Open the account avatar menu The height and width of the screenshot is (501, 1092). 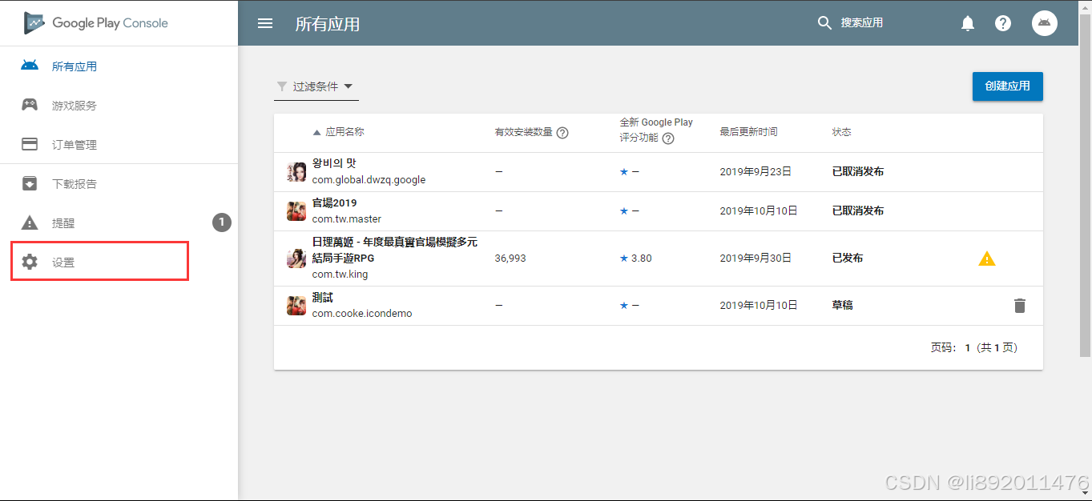[1045, 23]
